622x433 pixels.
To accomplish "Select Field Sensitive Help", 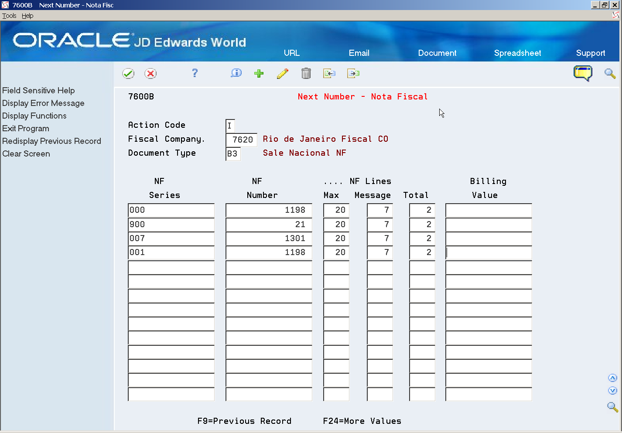I will point(38,90).
